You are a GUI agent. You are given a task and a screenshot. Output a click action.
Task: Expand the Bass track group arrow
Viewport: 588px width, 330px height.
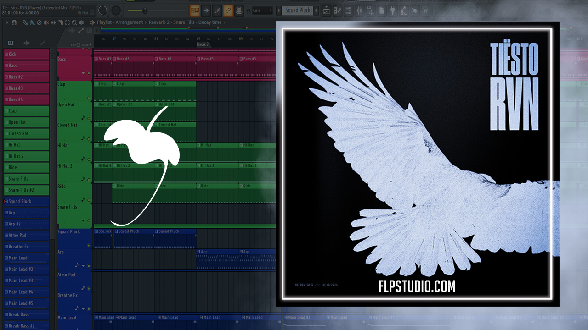[83, 73]
